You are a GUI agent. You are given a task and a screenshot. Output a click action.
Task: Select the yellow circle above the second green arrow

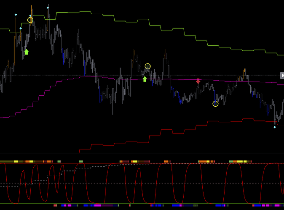tap(147, 66)
